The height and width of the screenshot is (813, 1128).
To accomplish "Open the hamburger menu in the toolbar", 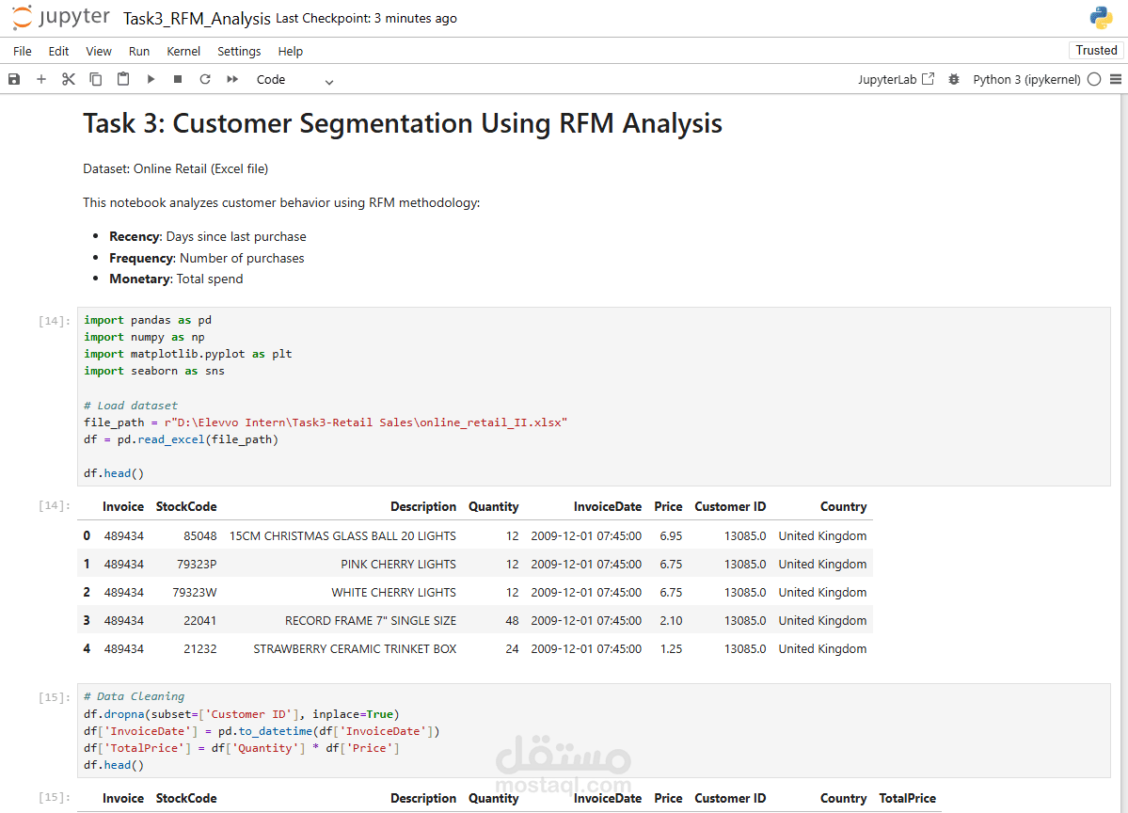I will pyautogui.click(x=1116, y=80).
